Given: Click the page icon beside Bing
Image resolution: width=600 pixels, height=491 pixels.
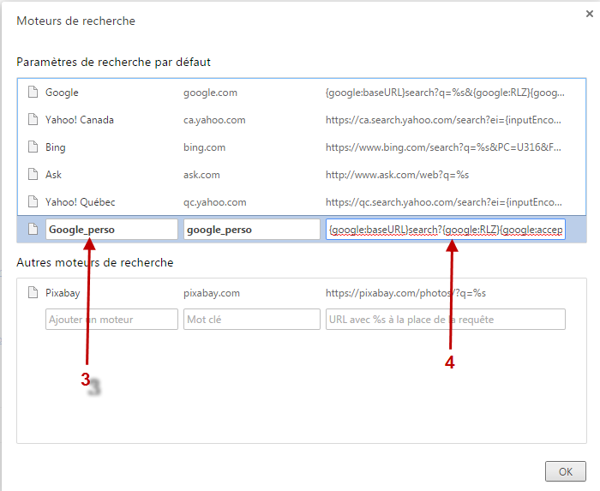Looking at the screenshot, I should point(33,147).
